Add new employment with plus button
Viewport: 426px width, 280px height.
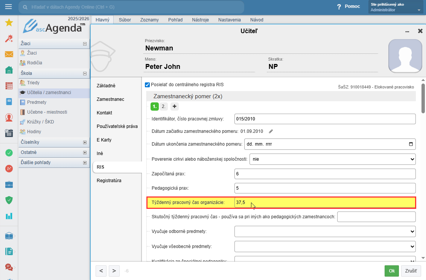pyautogui.click(x=174, y=107)
